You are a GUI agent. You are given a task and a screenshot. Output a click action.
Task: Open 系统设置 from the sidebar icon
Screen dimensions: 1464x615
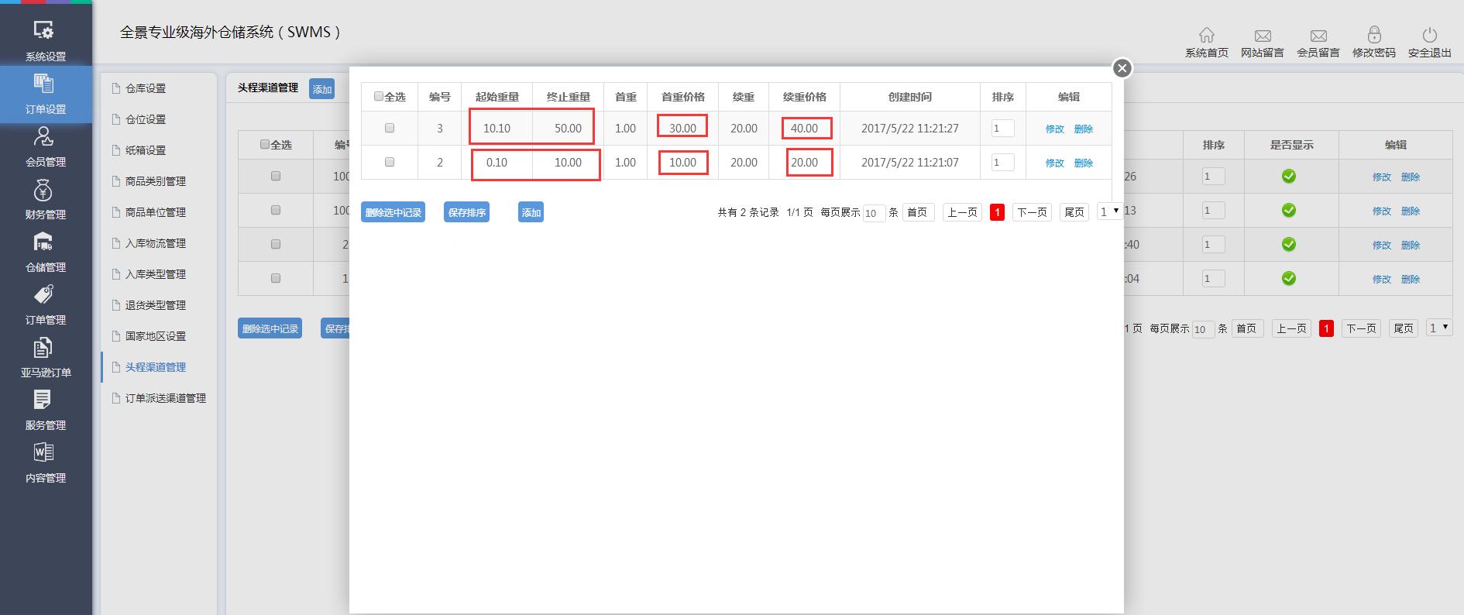(x=45, y=31)
